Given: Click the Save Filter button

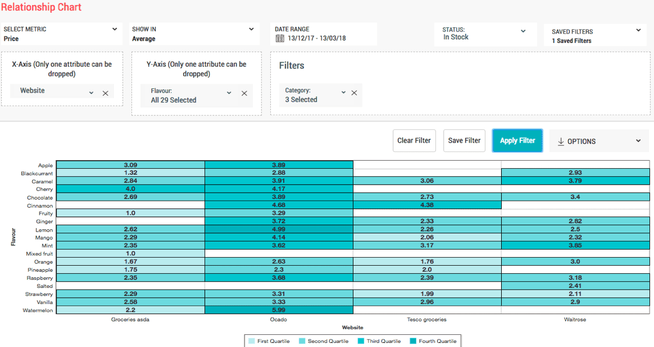Looking at the screenshot, I should (x=464, y=141).
